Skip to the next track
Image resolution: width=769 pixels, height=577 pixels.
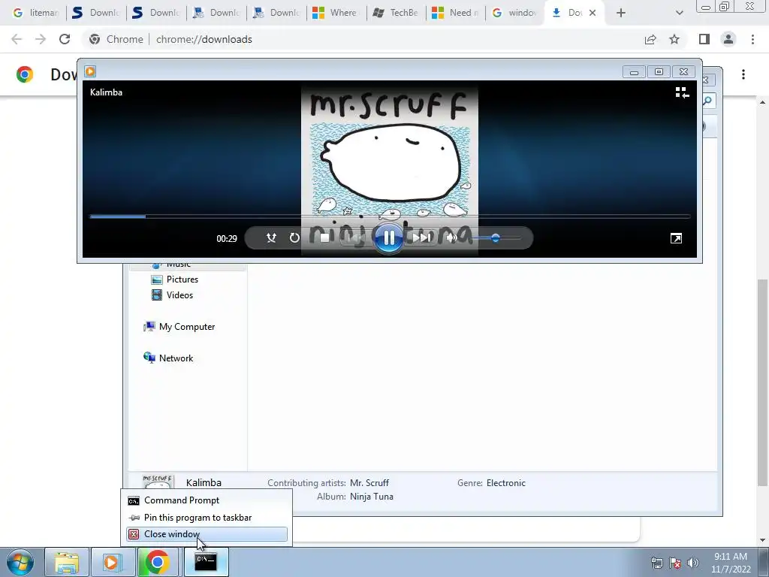click(x=421, y=238)
